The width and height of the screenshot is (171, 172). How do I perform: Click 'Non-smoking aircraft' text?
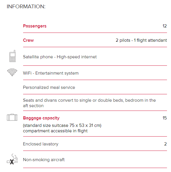[x=44, y=160]
